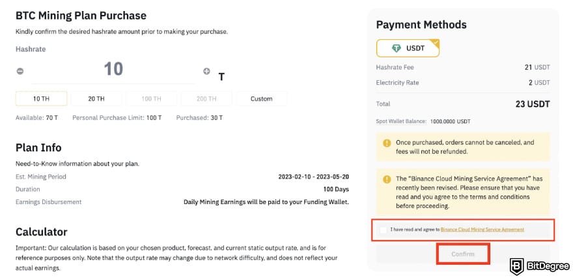Select the 100 TH hashrate option
Viewport: 573px width, 279px height.
click(151, 98)
